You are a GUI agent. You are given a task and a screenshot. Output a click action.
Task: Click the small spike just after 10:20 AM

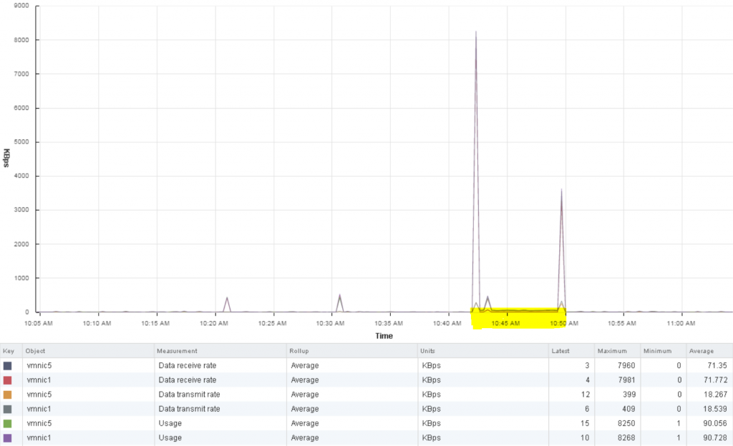[x=227, y=298]
